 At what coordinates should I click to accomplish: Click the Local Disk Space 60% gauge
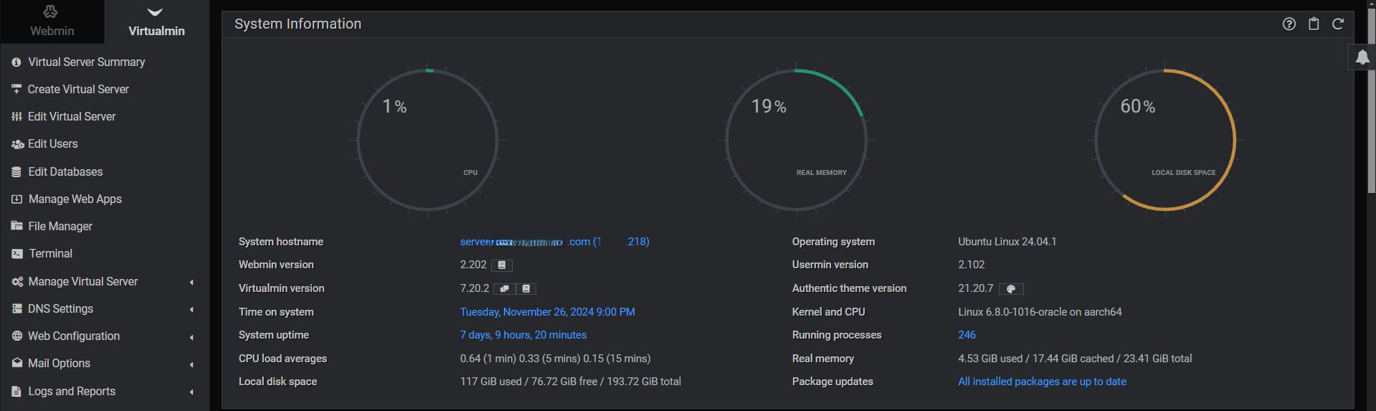[1165, 140]
